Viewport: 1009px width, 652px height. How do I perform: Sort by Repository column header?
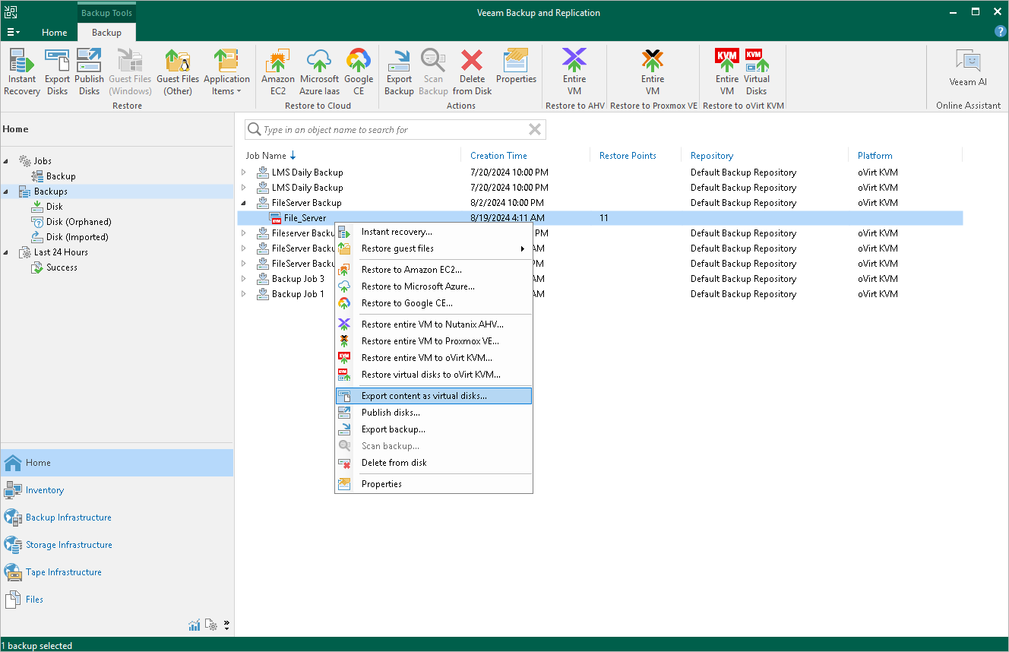712,156
